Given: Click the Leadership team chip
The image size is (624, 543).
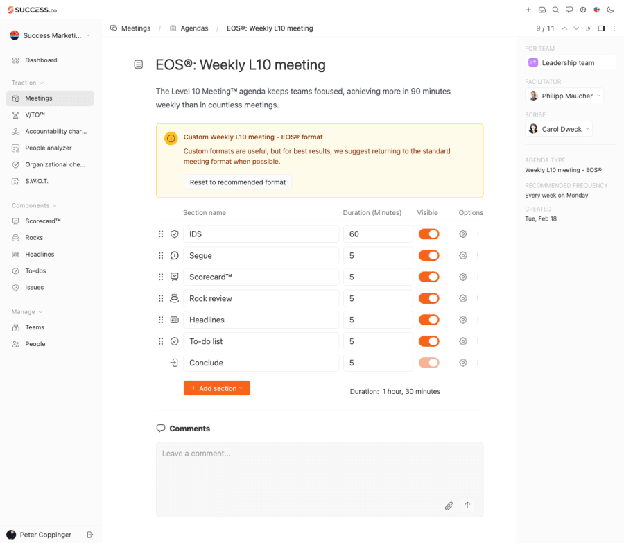Looking at the screenshot, I should (571, 63).
